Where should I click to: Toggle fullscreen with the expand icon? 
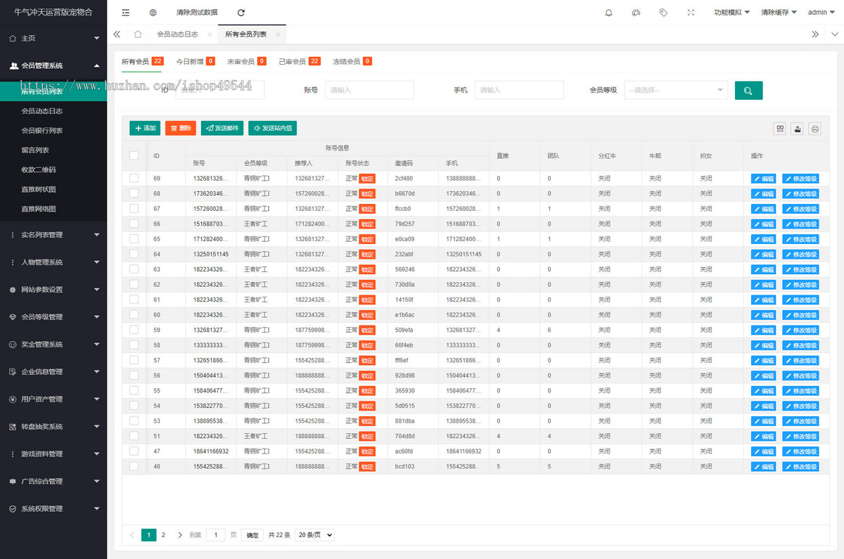691,13
